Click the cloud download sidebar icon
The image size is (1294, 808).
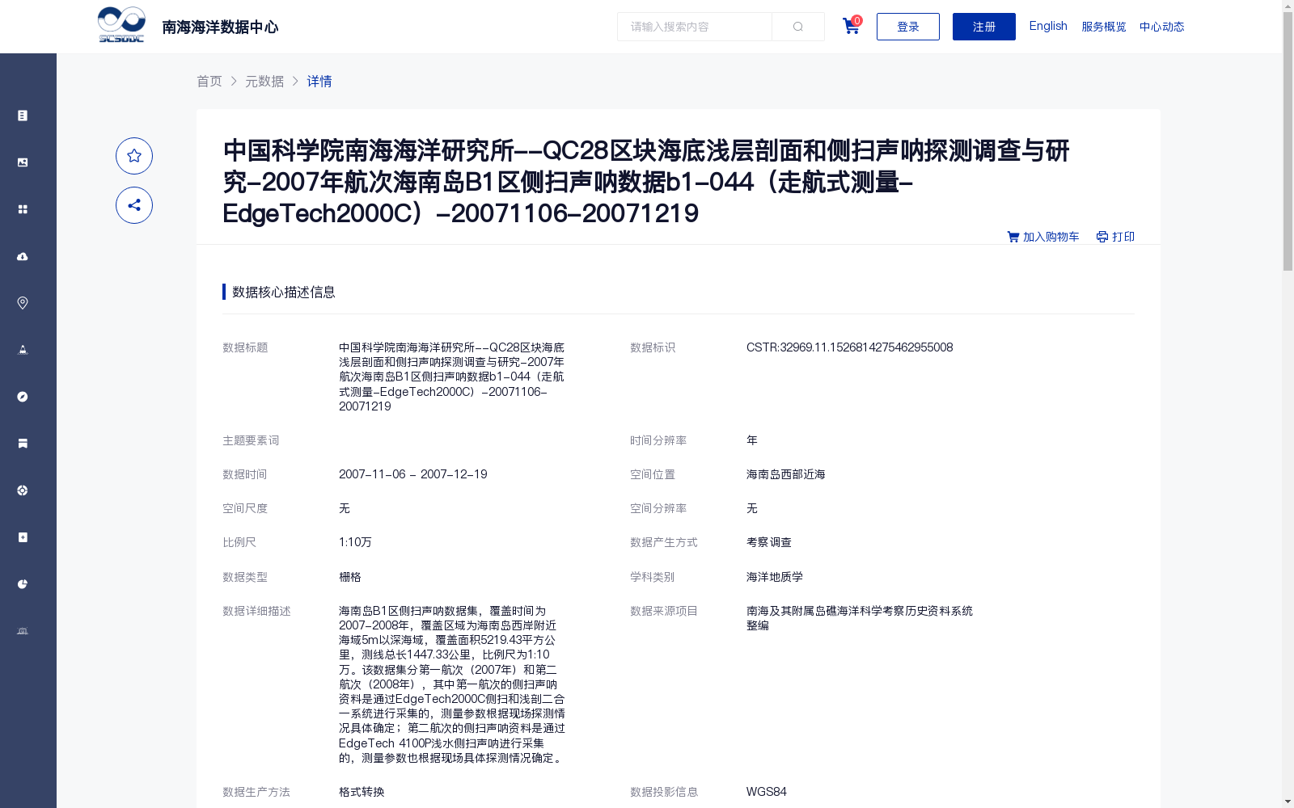point(23,256)
